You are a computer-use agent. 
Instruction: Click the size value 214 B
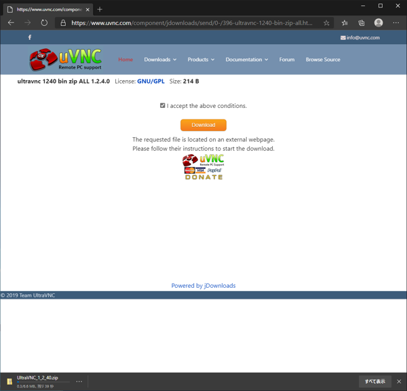tap(191, 81)
